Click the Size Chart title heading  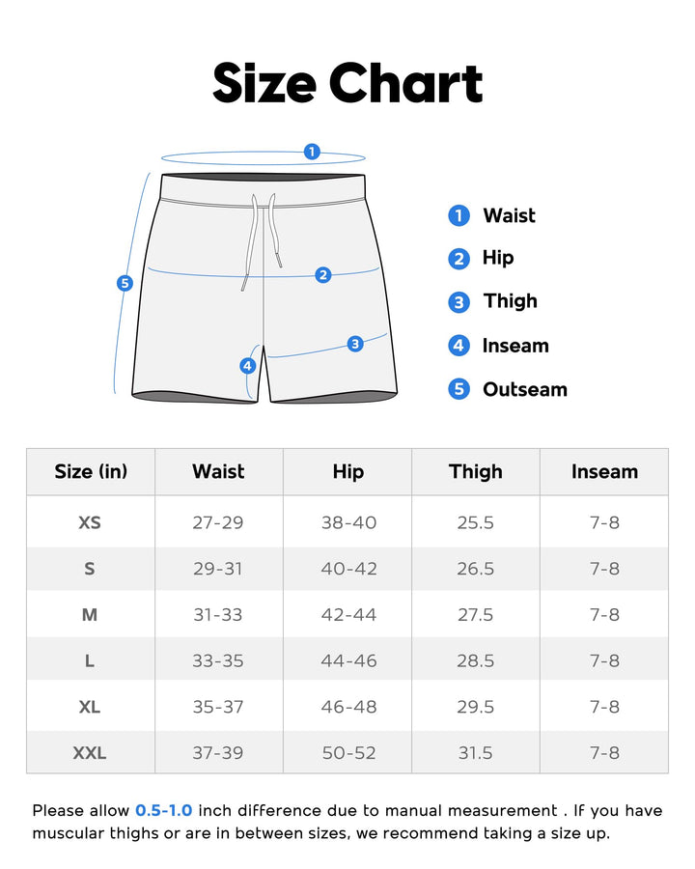[347, 83]
